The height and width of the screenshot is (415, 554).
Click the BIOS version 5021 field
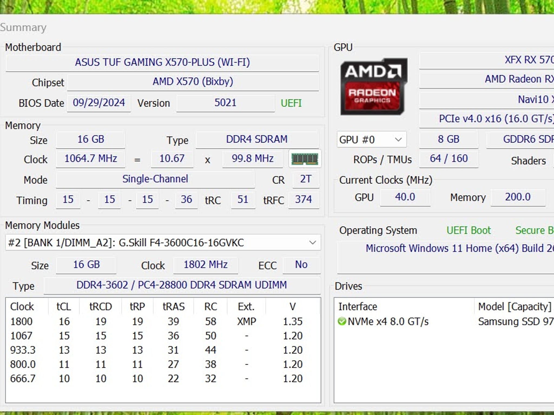pyautogui.click(x=226, y=103)
